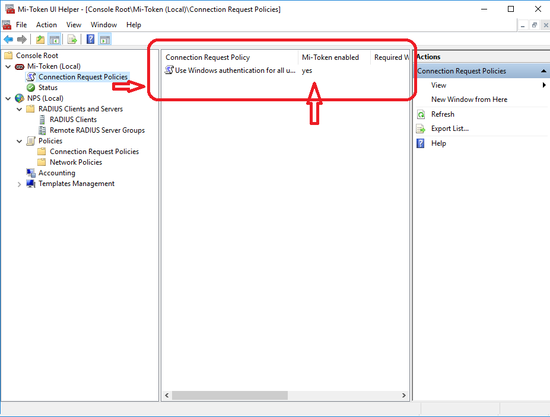Viewport: 550px width, 417px height.
Task: Click the Refresh icon in Actions pane
Action: click(421, 114)
